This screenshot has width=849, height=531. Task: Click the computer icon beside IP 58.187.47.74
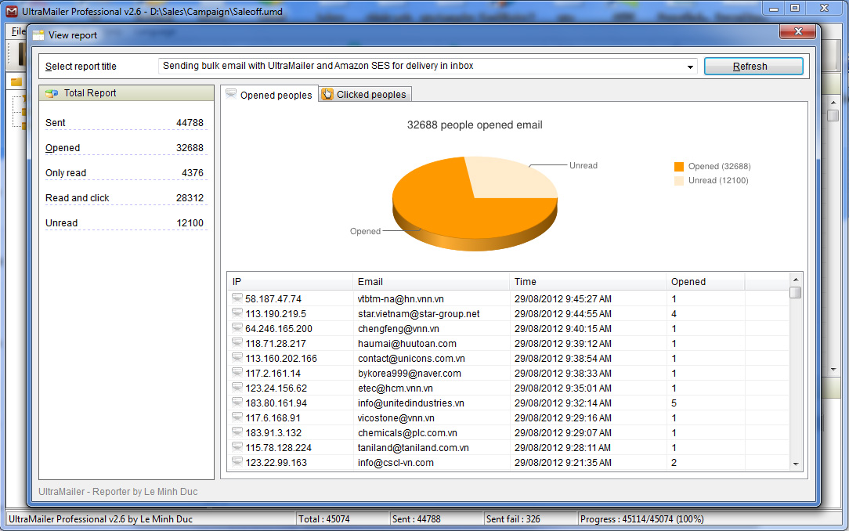click(x=237, y=299)
